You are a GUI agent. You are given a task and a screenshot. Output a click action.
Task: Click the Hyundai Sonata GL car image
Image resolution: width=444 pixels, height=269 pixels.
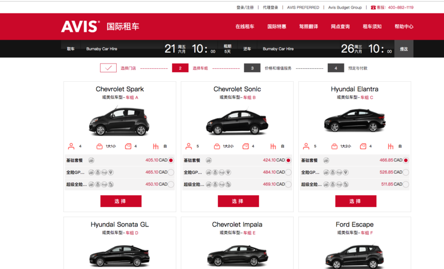[119, 256]
